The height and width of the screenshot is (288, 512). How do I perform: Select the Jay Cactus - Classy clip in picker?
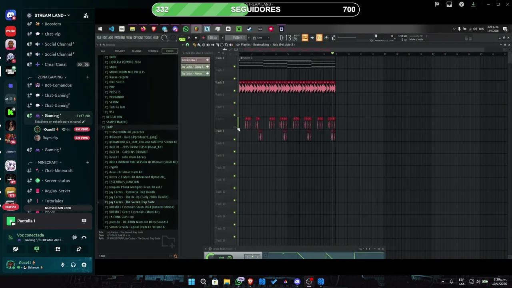pos(195,67)
